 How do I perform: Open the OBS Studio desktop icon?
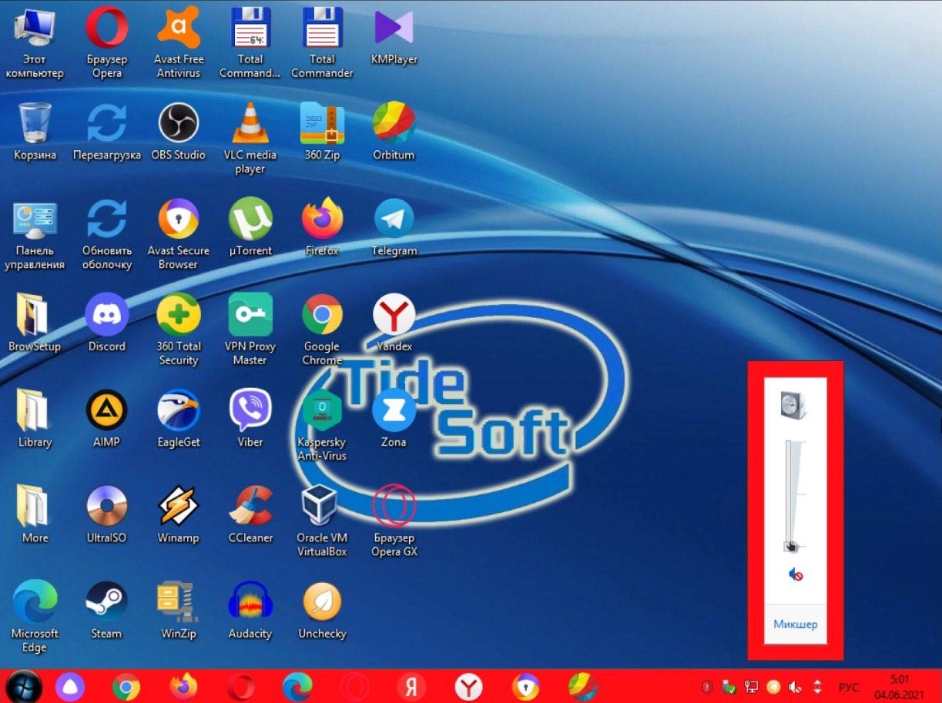[x=178, y=124]
